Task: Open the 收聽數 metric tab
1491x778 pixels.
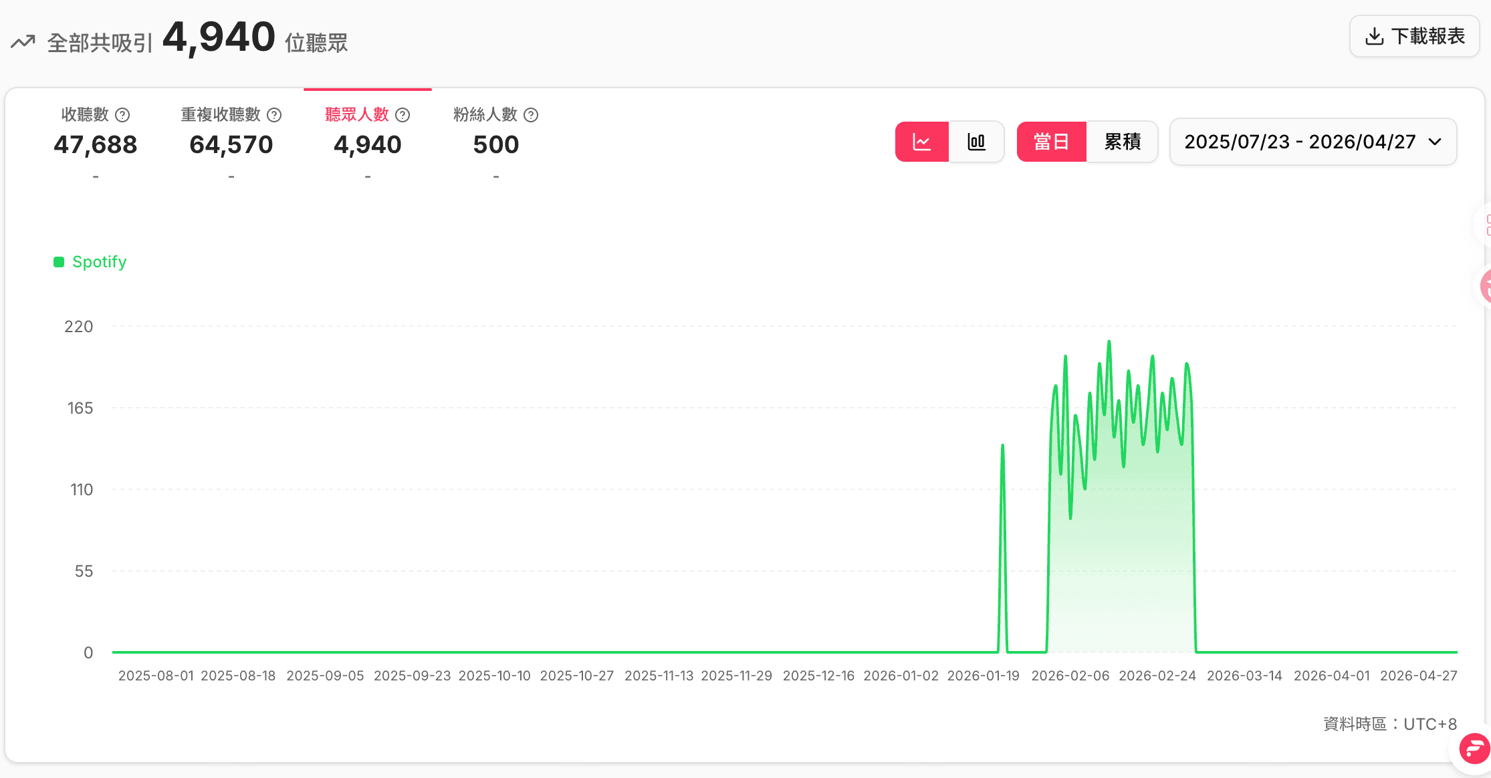Action: [96, 142]
